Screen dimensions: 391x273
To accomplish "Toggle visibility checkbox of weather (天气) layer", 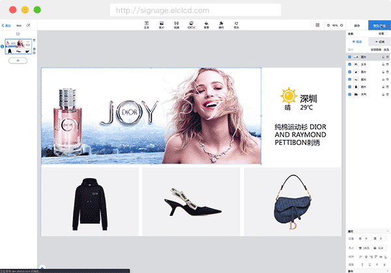I will click(349, 94).
